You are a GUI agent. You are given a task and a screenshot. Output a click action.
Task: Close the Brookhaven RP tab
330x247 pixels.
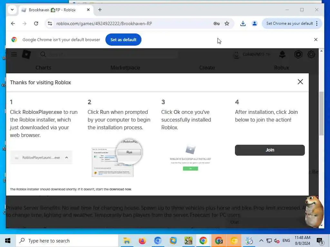pyautogui.click(x=88, y=10)
